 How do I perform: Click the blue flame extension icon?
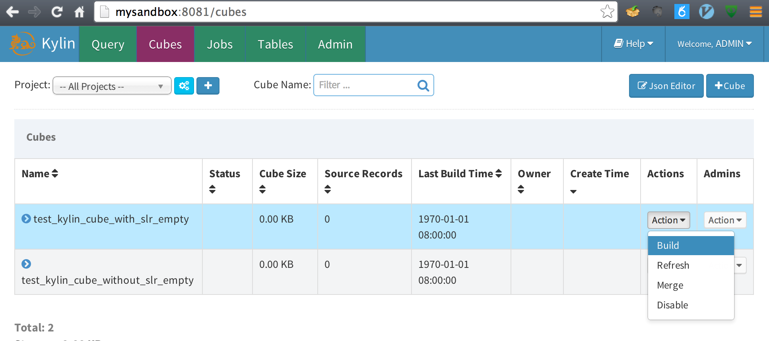(x=682, y=12)
